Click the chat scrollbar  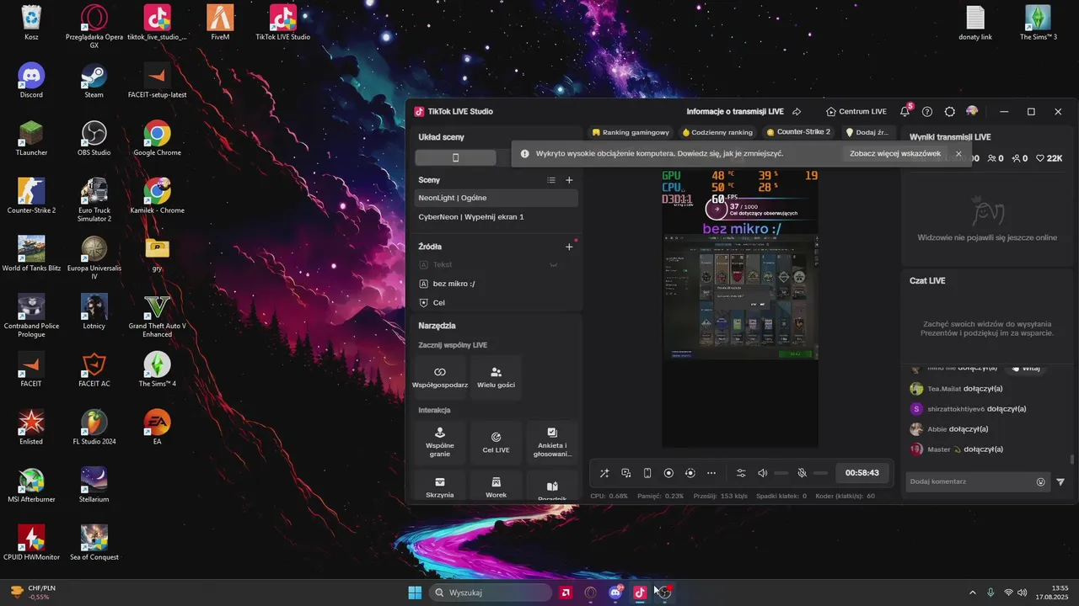(1072, 460)
